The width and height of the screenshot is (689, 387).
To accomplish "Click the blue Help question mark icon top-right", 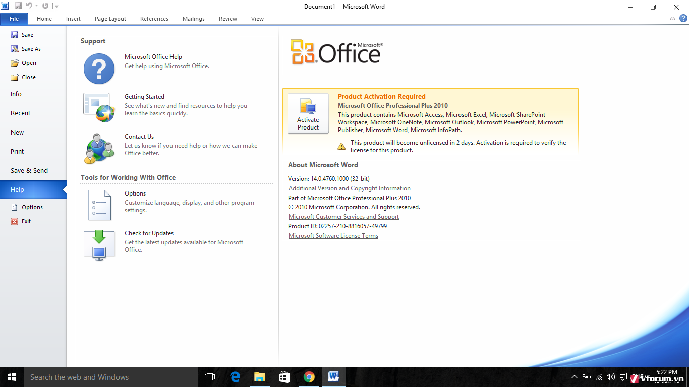I will 683,19.
